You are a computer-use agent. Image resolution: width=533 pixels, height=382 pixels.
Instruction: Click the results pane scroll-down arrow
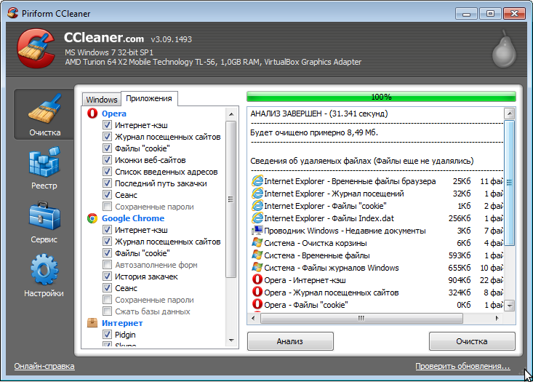[509, 306]
